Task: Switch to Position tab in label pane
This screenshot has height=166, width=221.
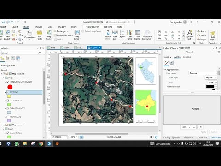Action: (187, 57)
